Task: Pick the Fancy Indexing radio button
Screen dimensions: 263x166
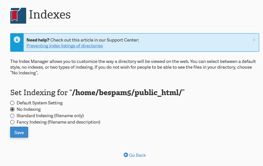Action: [x=12, y=122]
